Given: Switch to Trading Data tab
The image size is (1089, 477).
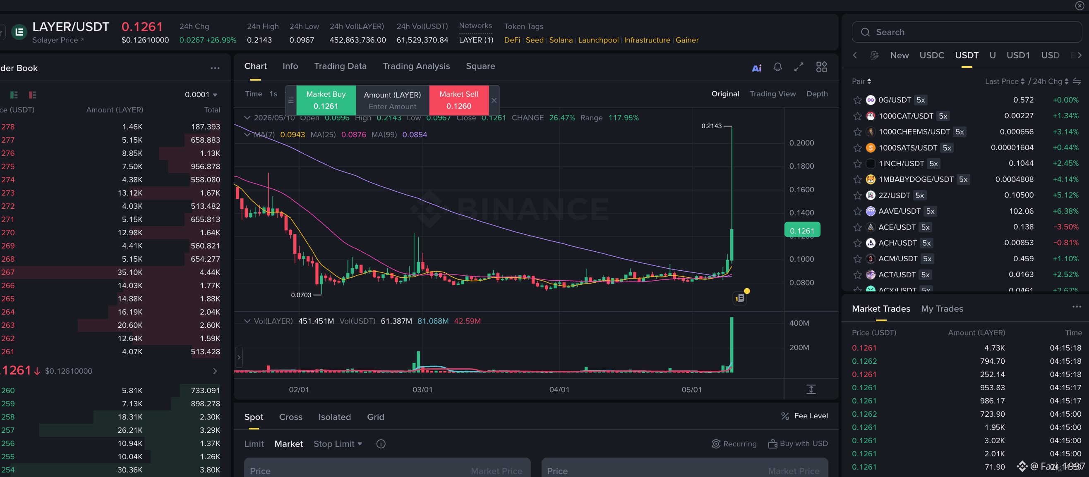Looking at the screenshot, I should (x=340, y=66).
